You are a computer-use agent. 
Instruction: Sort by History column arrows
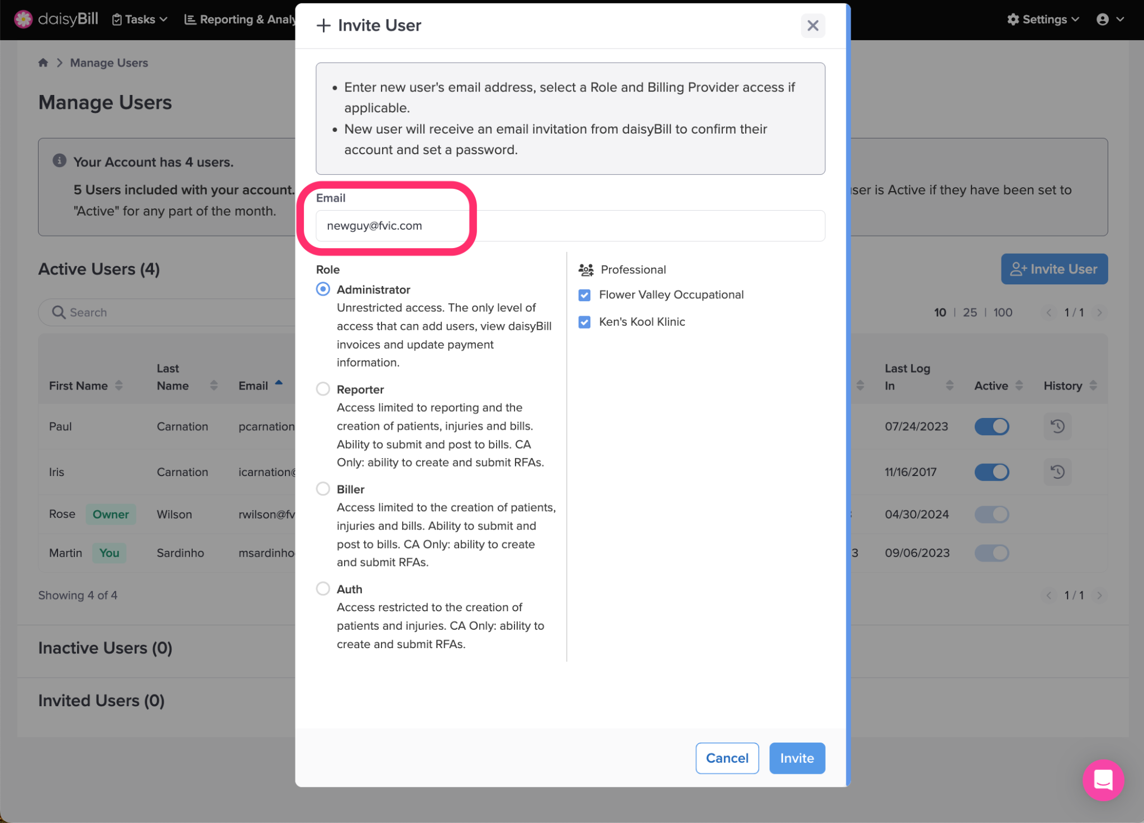click(1093, 386)
